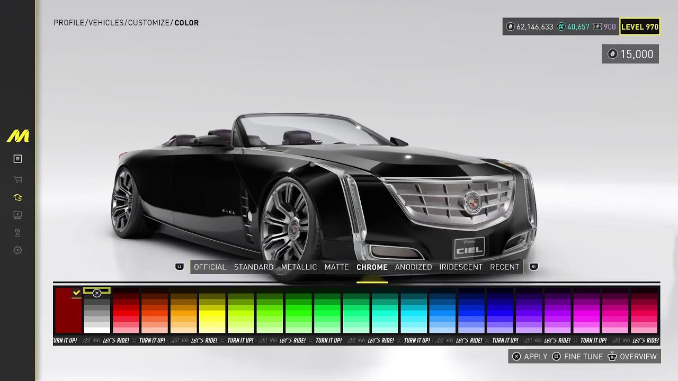The image size is (678, 381).
Task: Switch to the STANDARD paint tab
Action: [x=254, y=267]
